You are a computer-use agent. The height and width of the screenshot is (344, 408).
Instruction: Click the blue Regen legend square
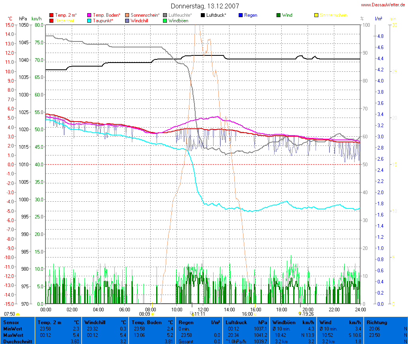click(x=241, y=16)
